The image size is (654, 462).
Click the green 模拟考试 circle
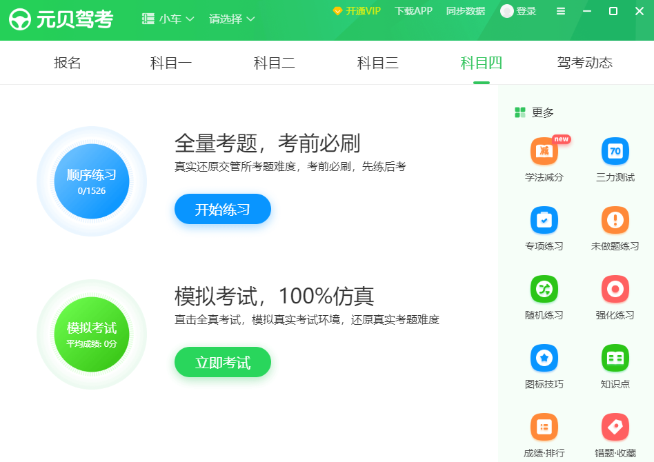coord(92,334)
